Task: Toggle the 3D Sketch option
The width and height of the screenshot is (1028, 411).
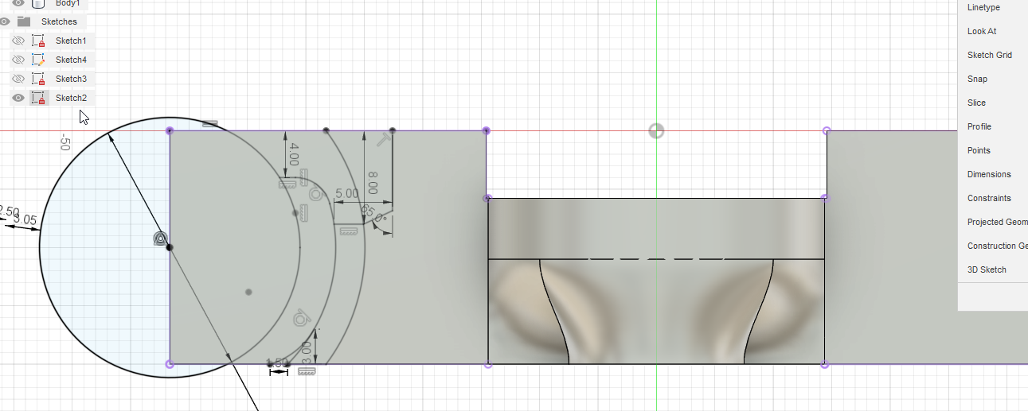Action: click(987, 269)
